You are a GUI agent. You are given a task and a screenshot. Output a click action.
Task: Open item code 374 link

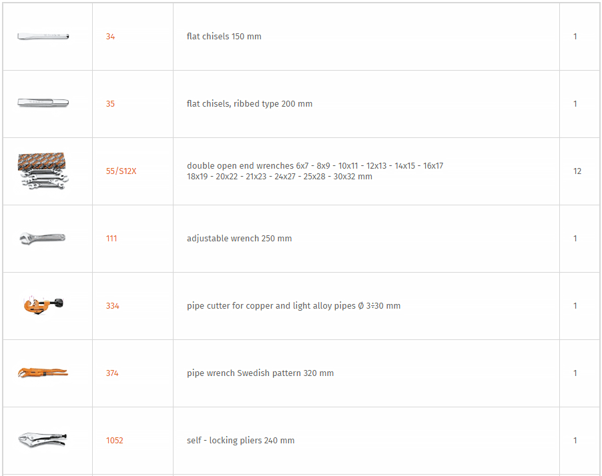pos(112,373)
